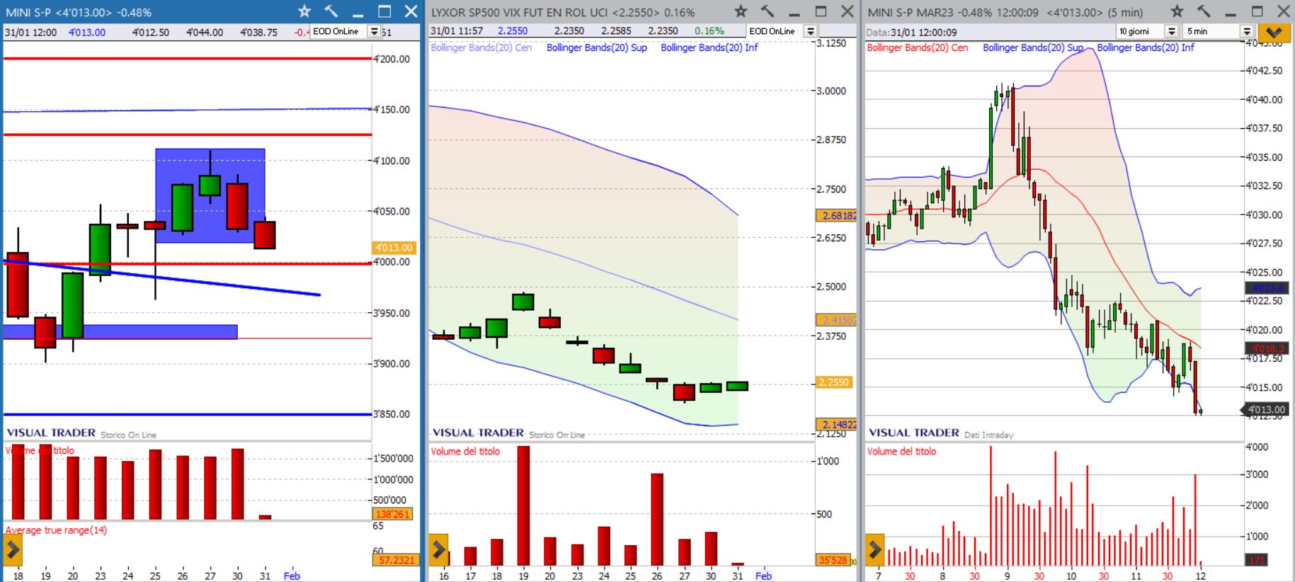
Task: Click the Feb date label in the LYXOR chart
Action: pyautogui.click(x=763, y=576)
